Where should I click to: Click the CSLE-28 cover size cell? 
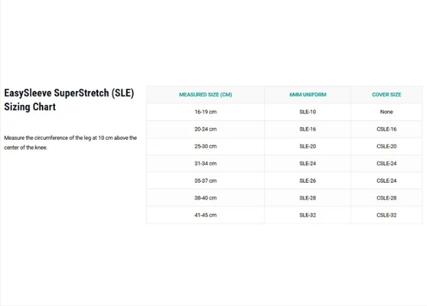coord(386,198)
